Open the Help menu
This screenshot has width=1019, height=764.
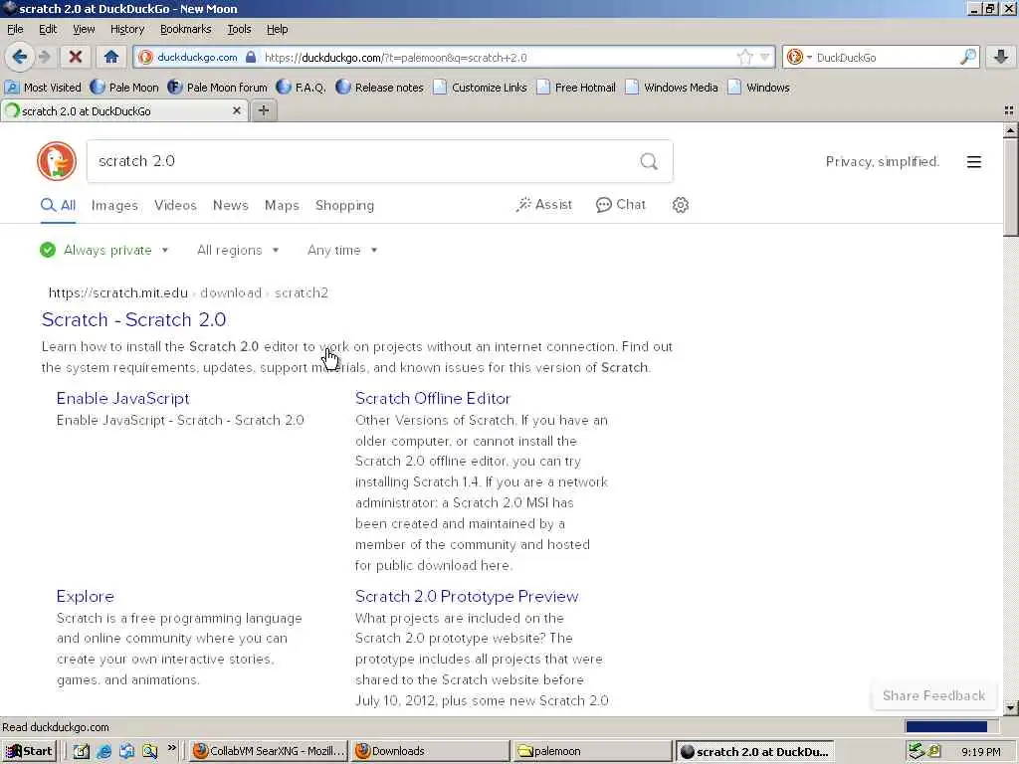tap(277, 29)
